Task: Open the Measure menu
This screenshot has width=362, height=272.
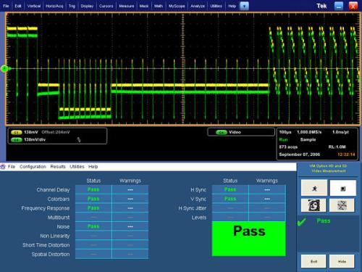Action: coord(127,6)
